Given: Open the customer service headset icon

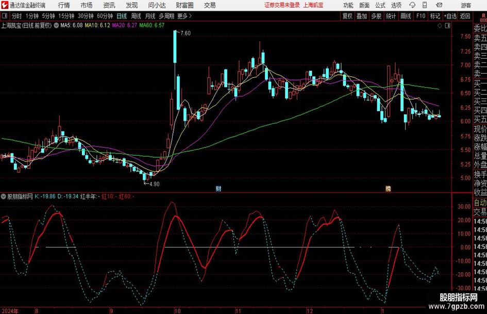Looking at the screenshot, I should 412,5.
